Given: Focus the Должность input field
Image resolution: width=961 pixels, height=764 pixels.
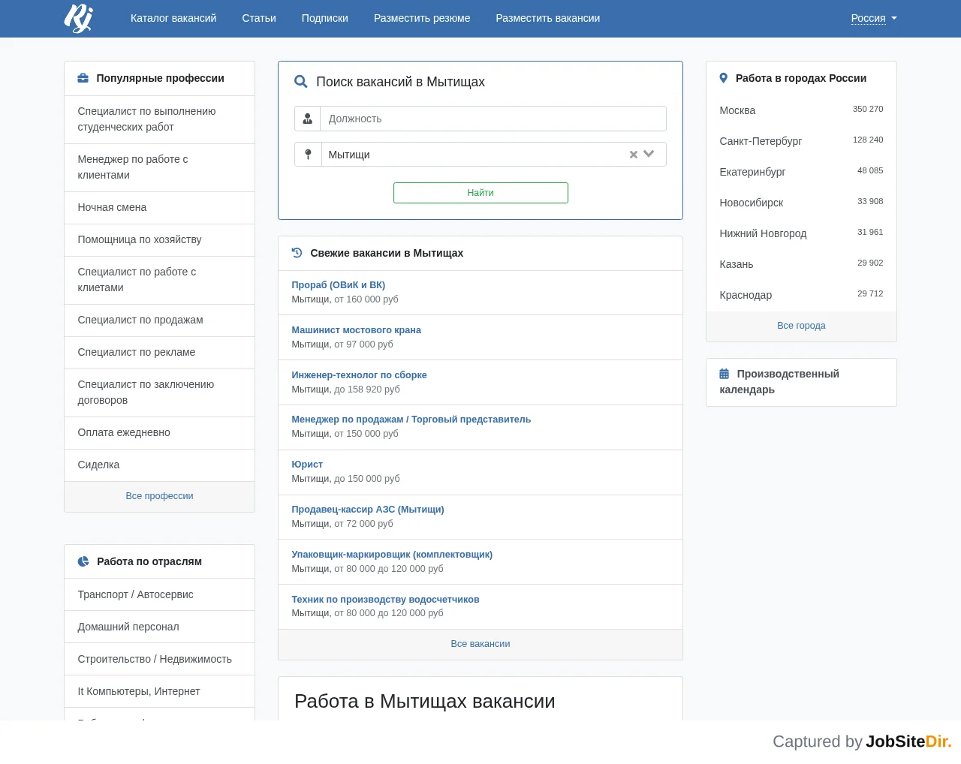Looking at the screenshot, I should [x=493, y=119].
